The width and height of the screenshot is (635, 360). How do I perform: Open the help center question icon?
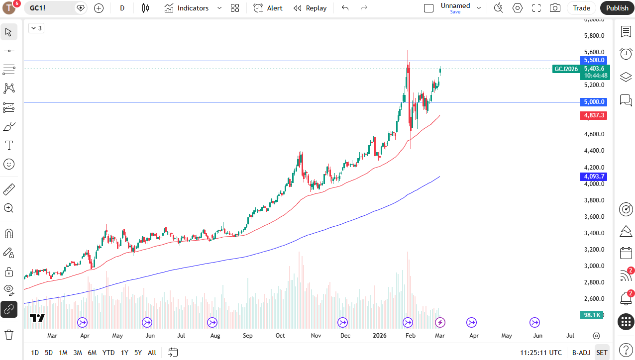coord(626,350)
